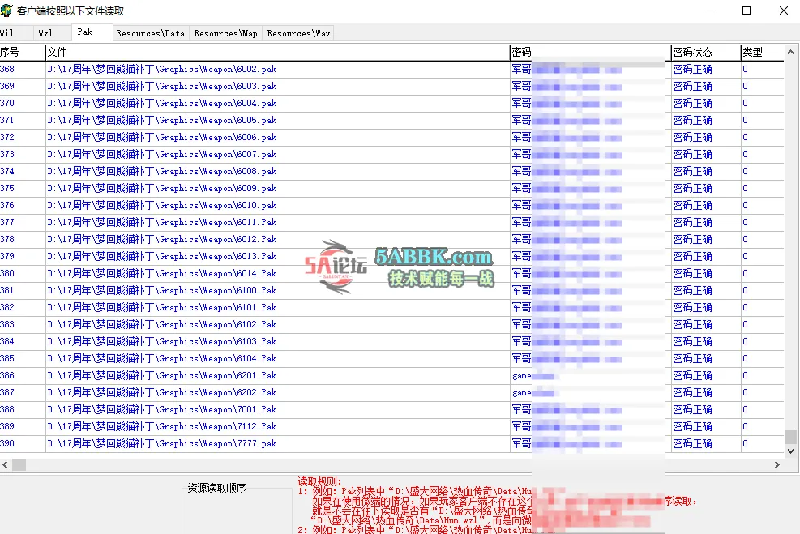Select file row Weapon\6012.Pak
This screenshot has width=800, height=534.
point(391,239)
